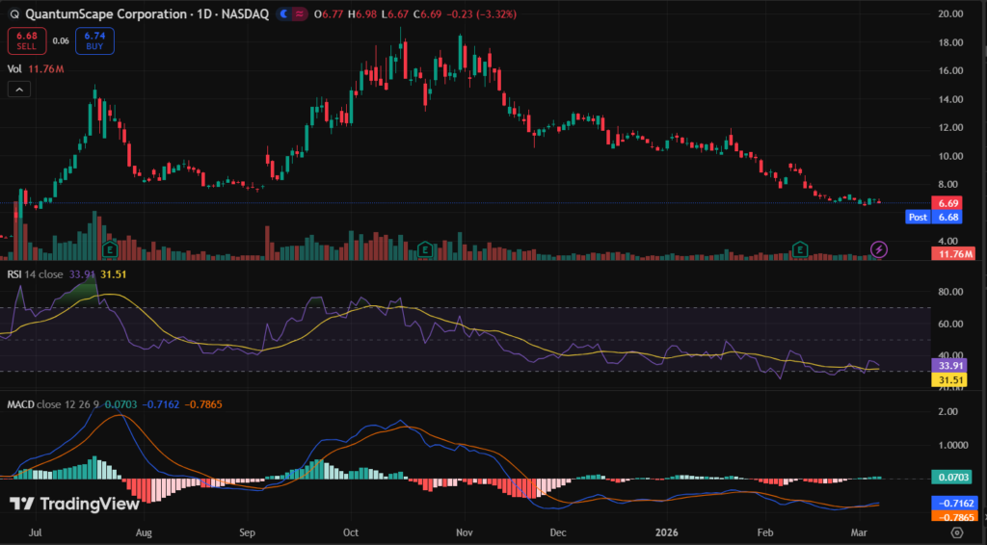Click the post-market moon session icon

coord(284,14)
